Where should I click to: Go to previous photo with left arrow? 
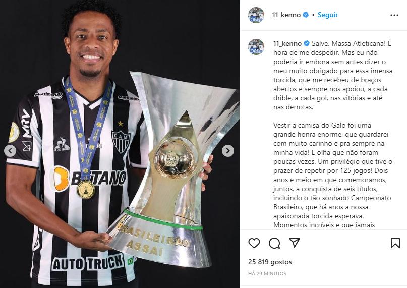[11, 151]
